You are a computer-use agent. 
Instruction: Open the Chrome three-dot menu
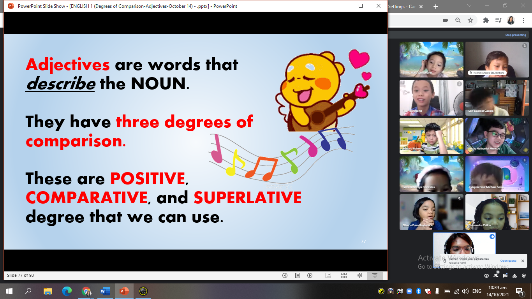[523, 20]
